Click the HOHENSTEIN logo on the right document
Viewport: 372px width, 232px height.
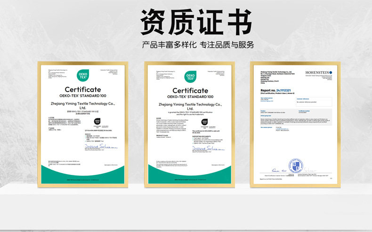(x=319, y=73)
